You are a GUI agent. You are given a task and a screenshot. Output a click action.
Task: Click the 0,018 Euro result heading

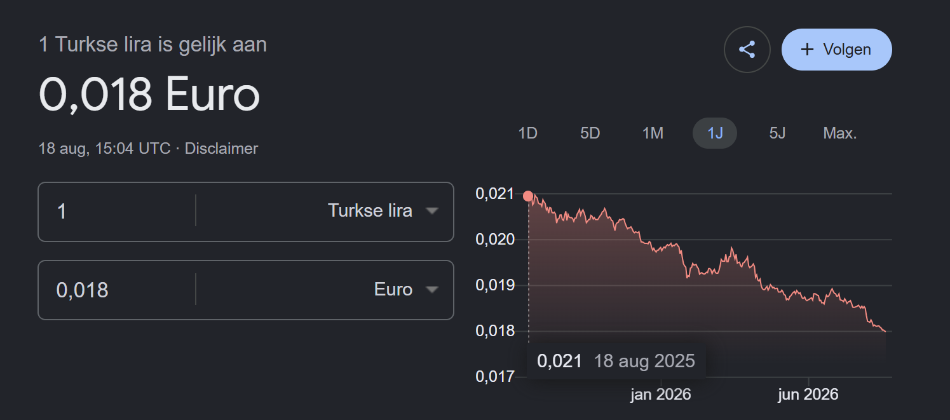[150, 95]
